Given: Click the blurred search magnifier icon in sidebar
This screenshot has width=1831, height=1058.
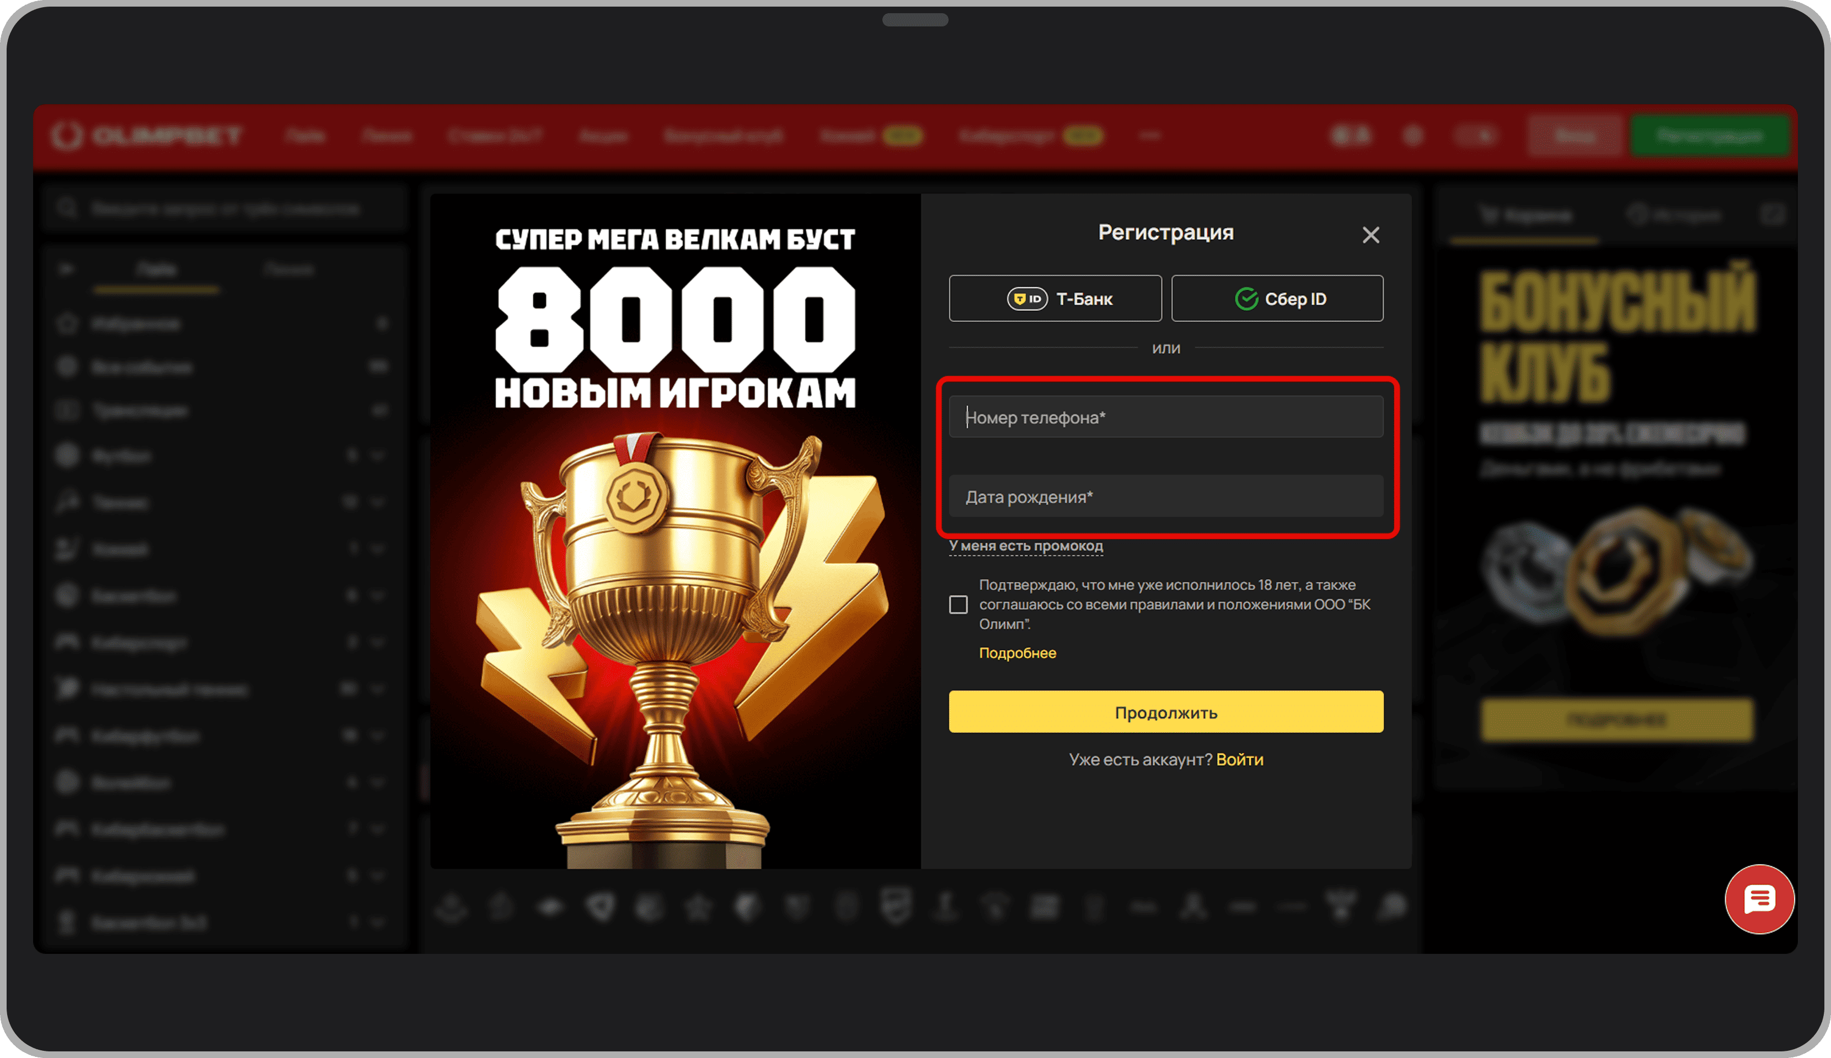Looking at the screenshot, I should pyautogui.click(x=68, y=208).
